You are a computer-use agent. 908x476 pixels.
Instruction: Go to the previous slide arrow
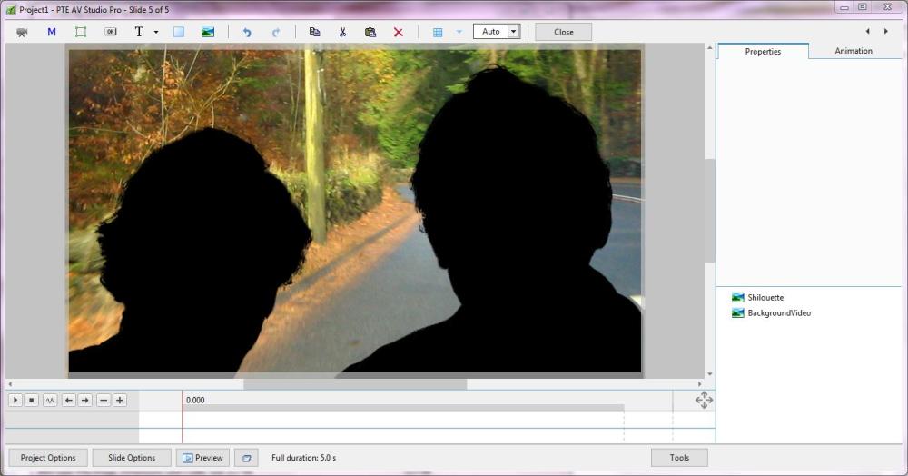[x=867, y=31]
